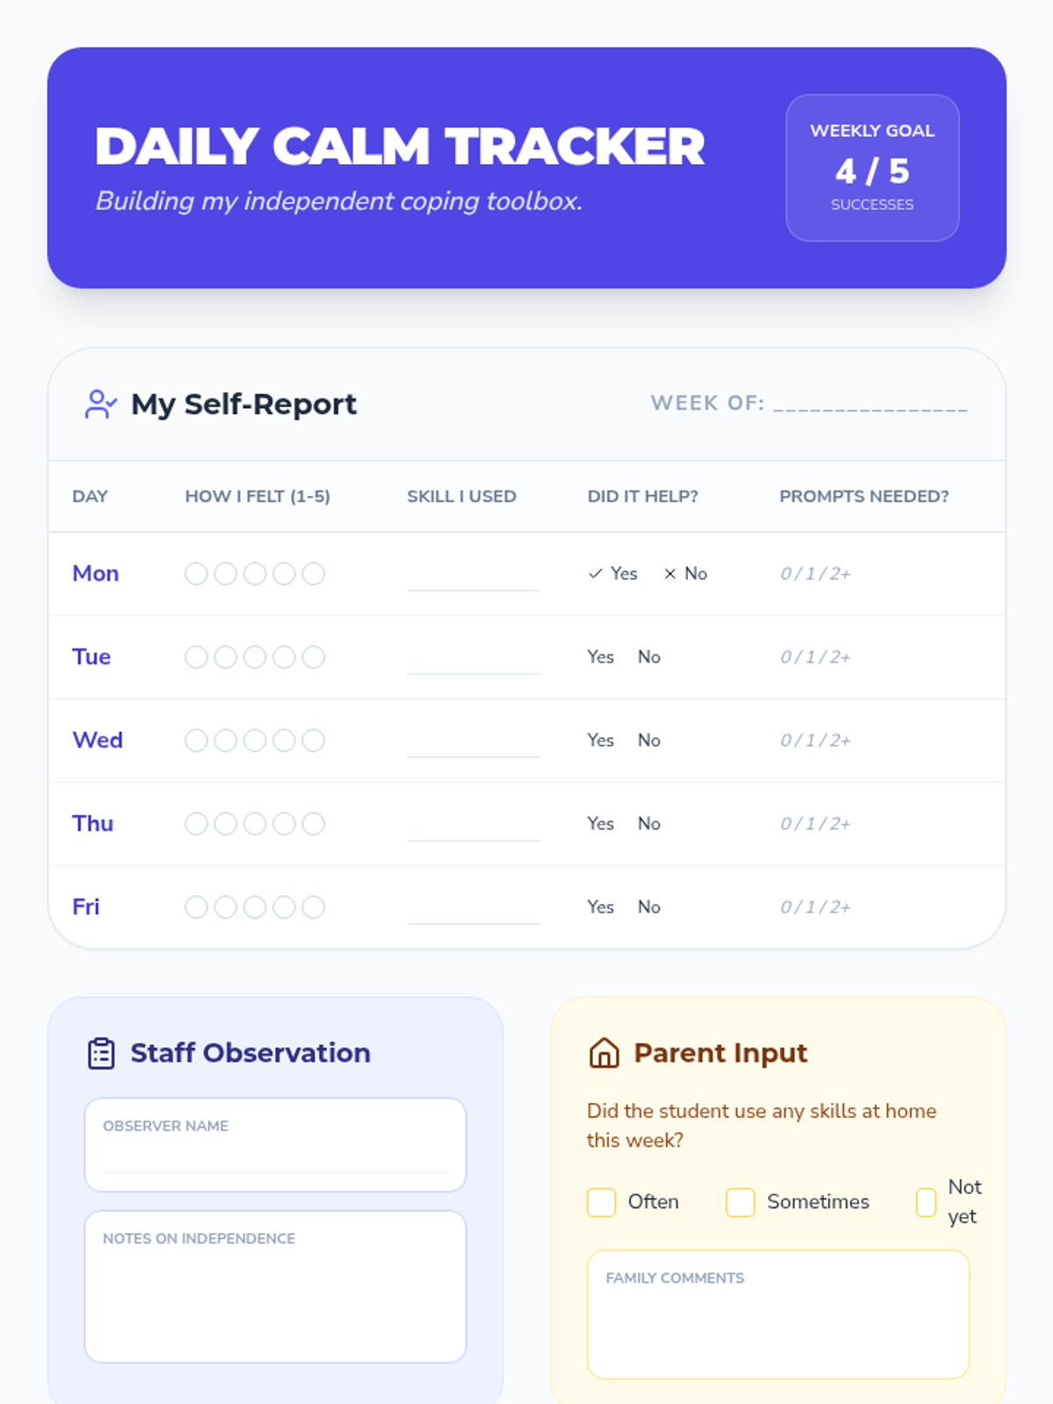Select the checkmark Yes option for Mon

[612, 574]
